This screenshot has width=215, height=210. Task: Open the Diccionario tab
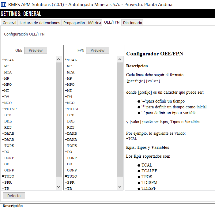click(x=132, y=23)
